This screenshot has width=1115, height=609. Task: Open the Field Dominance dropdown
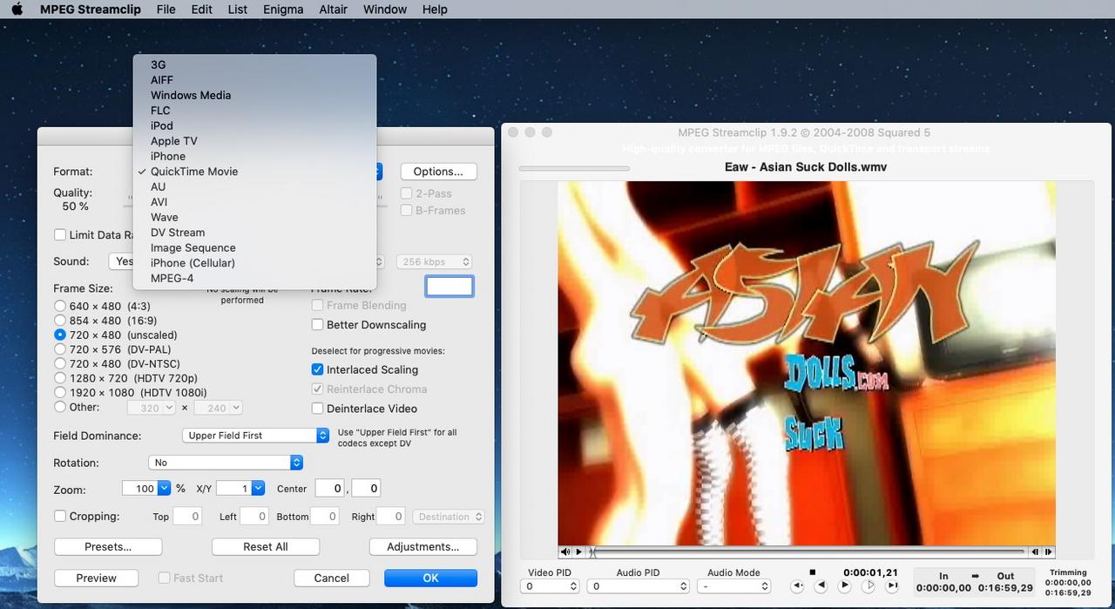pos(255,435)
